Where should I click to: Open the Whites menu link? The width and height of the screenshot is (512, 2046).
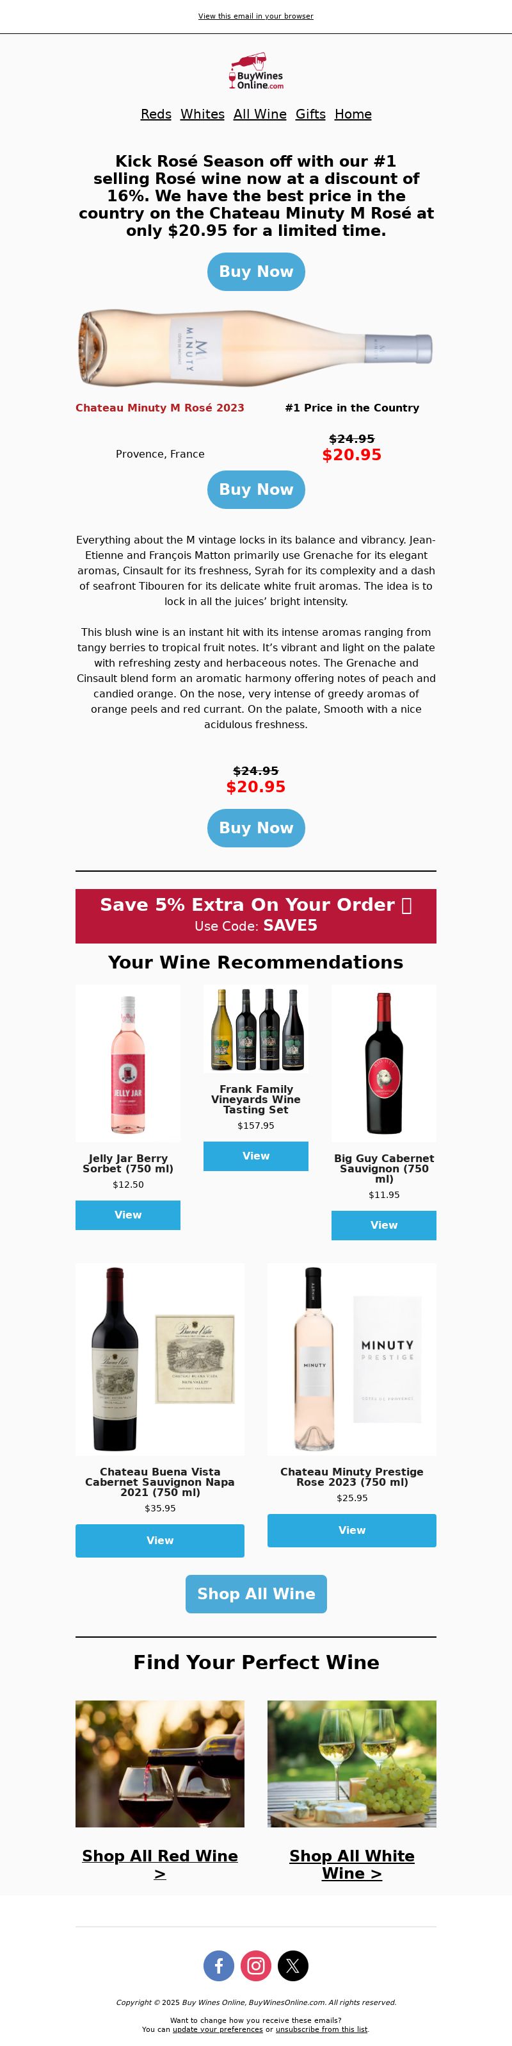(202, 114)
